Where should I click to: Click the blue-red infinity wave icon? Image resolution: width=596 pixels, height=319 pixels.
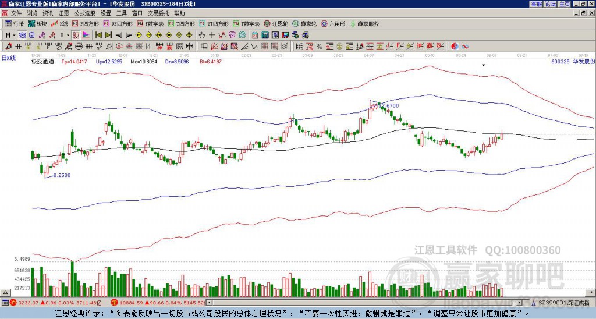pos(465,47)
